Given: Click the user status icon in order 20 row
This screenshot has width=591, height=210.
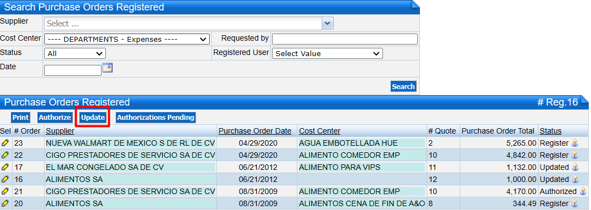Looking at the screenshot, I should [x=574, y=203].
